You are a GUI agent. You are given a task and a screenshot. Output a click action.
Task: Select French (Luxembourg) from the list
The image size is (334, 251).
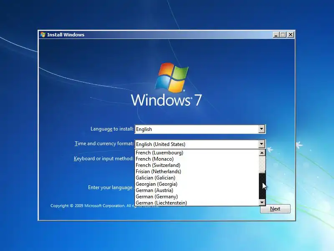click(x=197, y=153)
